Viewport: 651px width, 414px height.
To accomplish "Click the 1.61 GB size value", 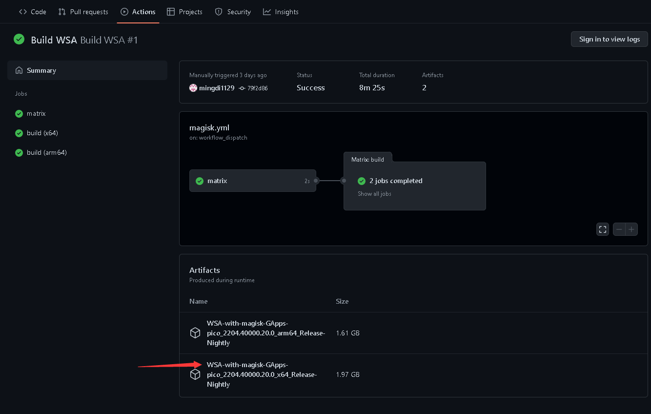I will click(347, 333).
